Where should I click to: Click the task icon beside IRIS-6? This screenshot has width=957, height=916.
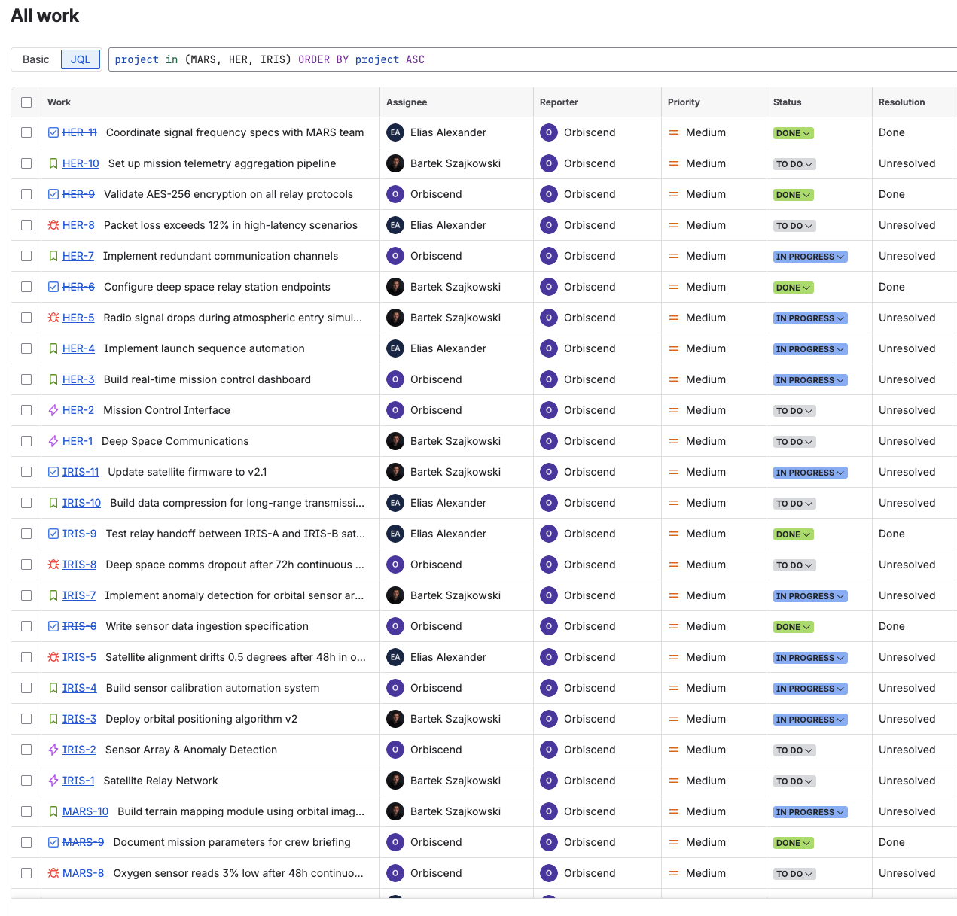(53, 626)
